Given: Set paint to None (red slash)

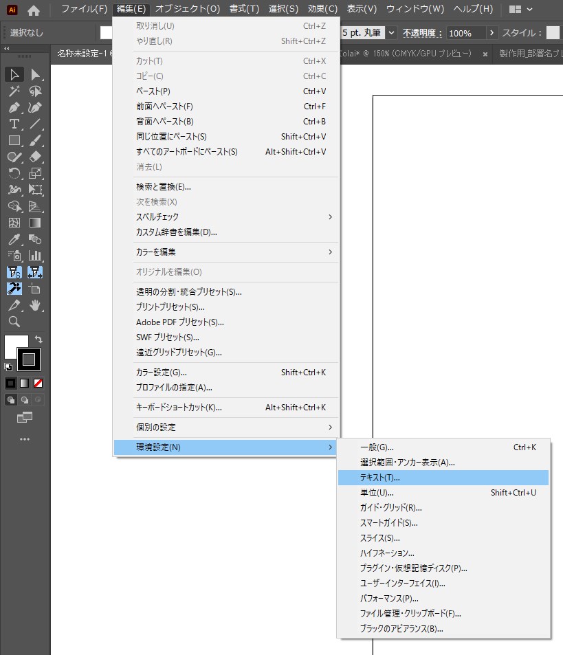Looking at the screenshot, I should coord(38,383).
